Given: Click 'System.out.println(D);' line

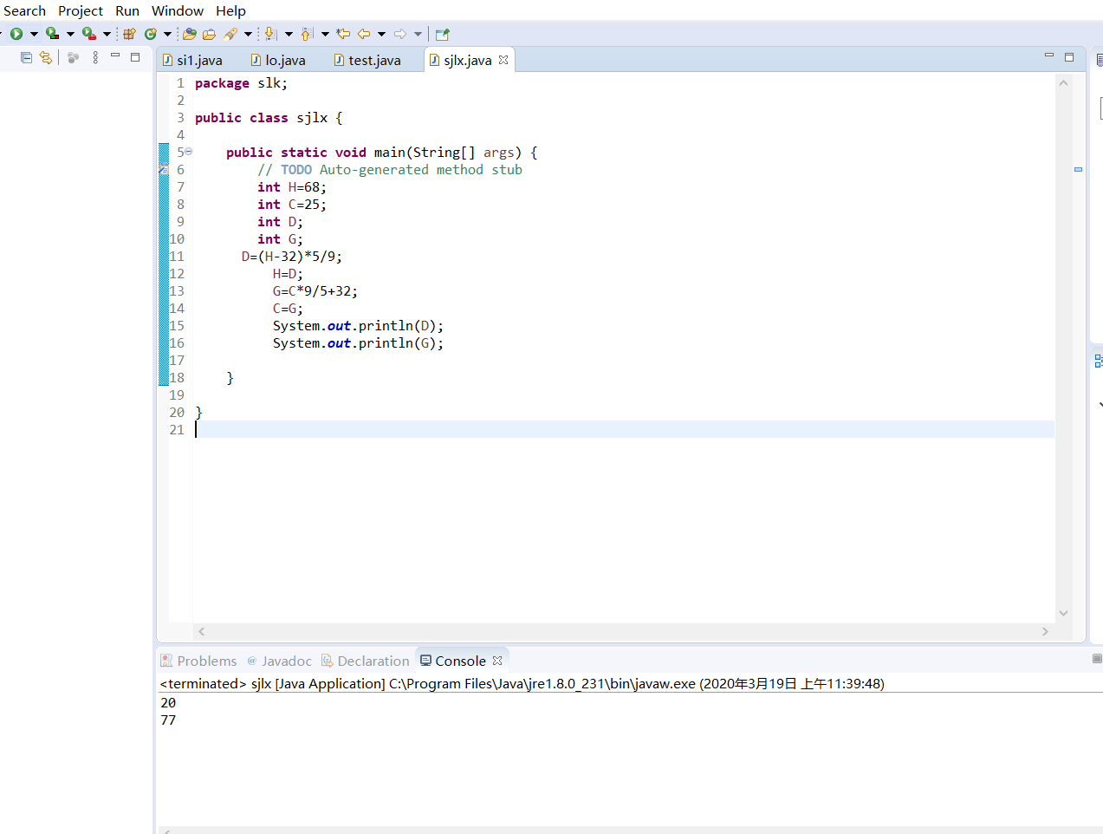Looking at the screenshot, I should [358, 326].
